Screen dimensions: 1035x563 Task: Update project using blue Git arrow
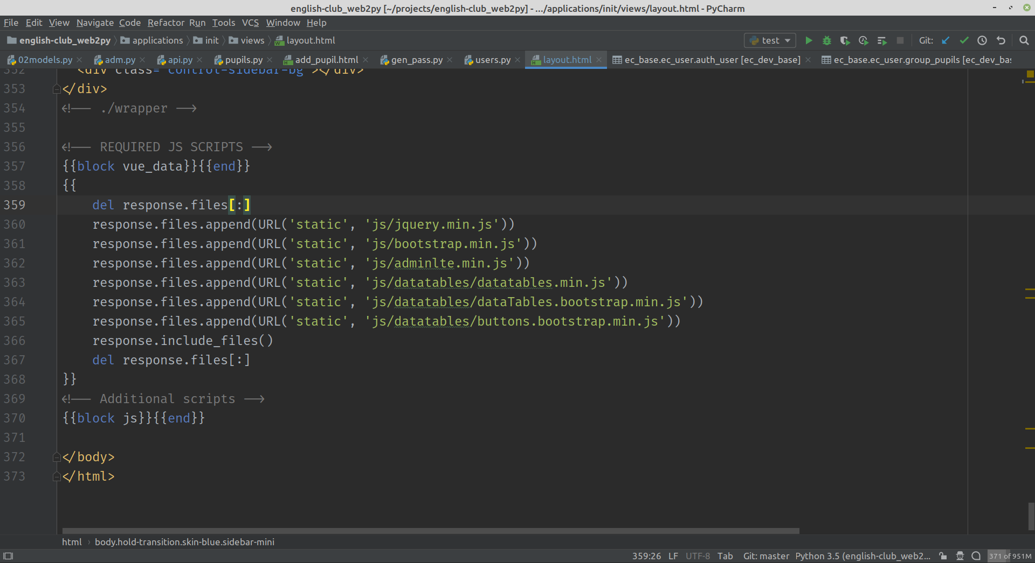pos(946,40)
